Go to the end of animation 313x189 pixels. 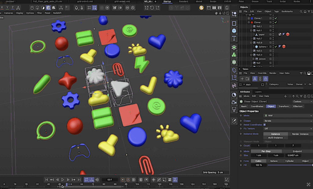tap(79, 180)
